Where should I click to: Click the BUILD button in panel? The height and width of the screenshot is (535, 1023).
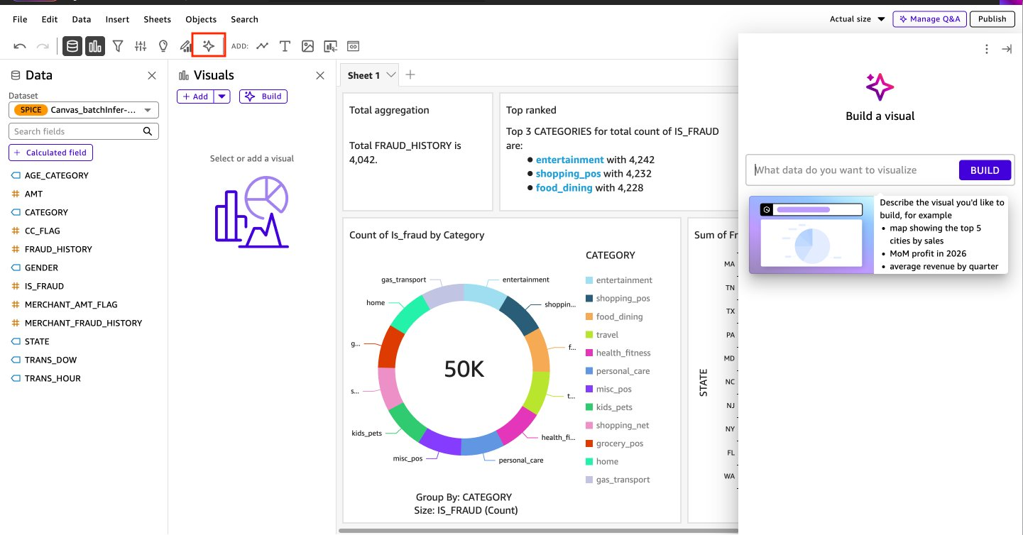(x=985, y=170)
